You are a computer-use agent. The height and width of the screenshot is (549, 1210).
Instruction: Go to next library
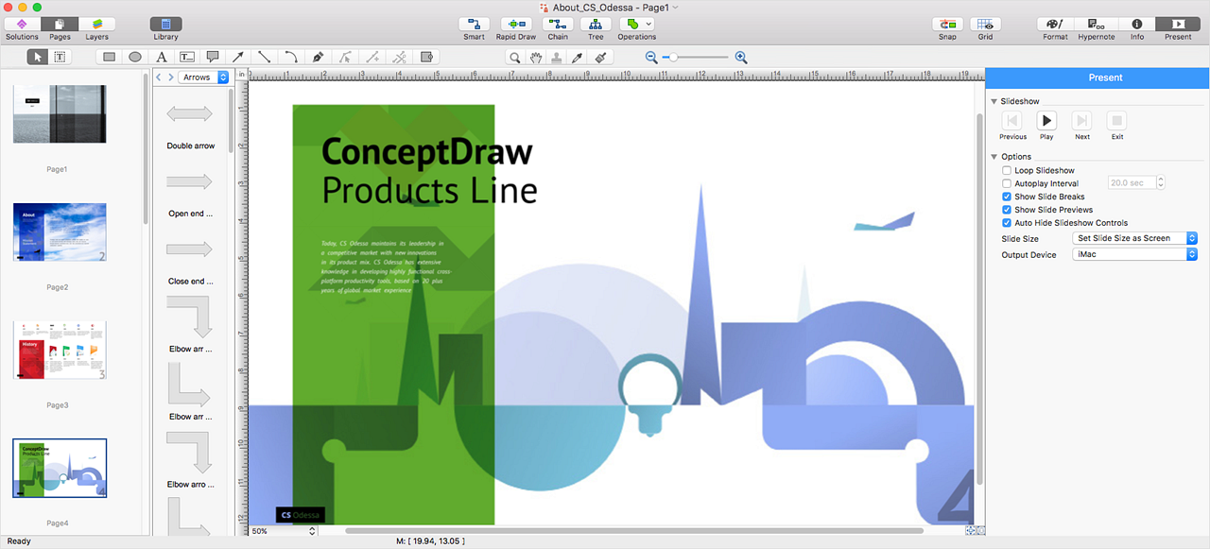170,77
